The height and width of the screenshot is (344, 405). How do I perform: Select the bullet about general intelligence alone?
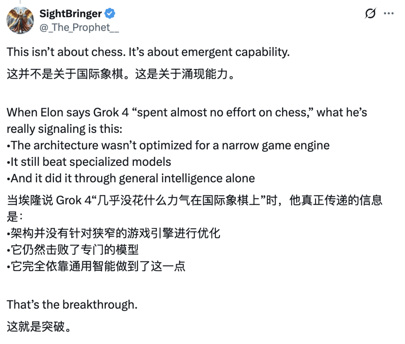131,178
